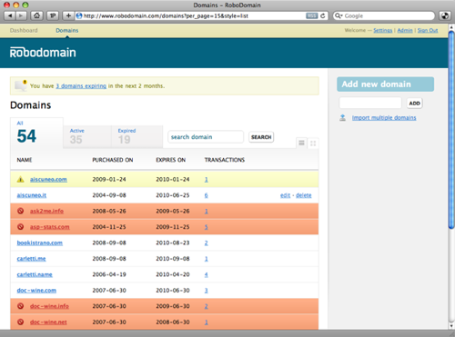455x337 pixels.
Task: Open transactions count 2 for bookistrano.com
Action: (207, 243)
